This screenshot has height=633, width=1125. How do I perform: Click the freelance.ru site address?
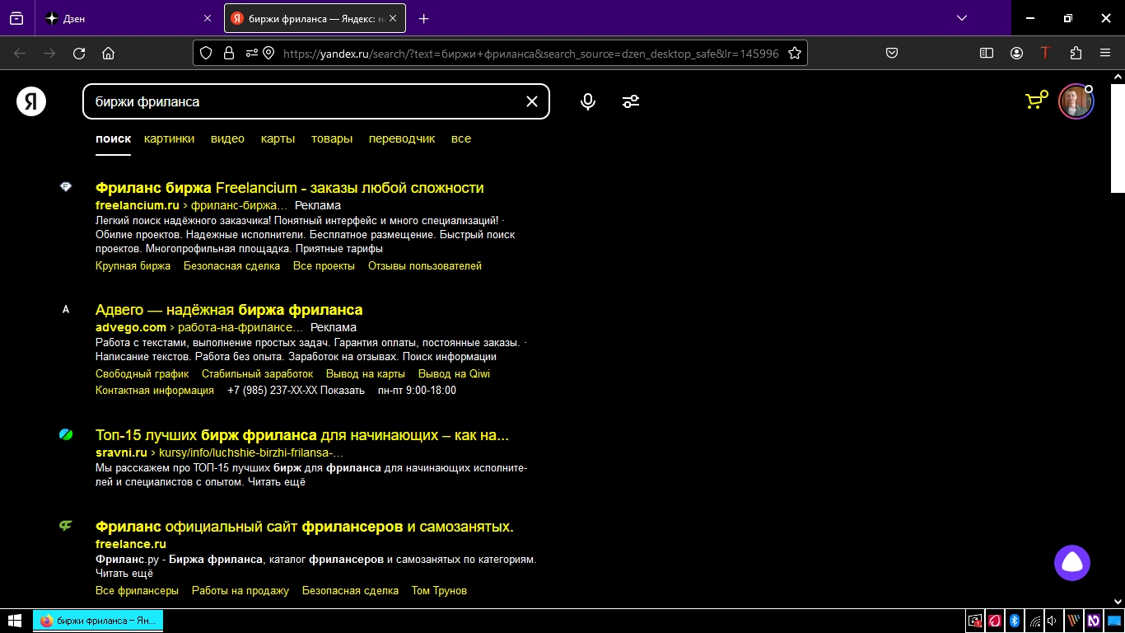click(131, 544)
